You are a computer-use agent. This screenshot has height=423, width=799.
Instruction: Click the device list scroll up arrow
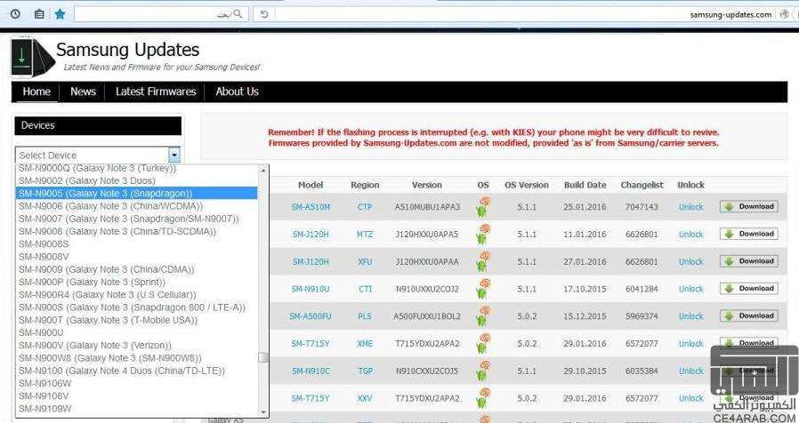point(263,171)
